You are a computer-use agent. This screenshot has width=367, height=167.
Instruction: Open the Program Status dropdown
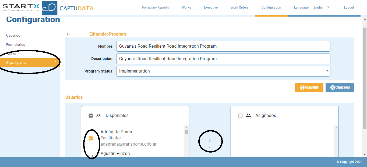point(223,71)
